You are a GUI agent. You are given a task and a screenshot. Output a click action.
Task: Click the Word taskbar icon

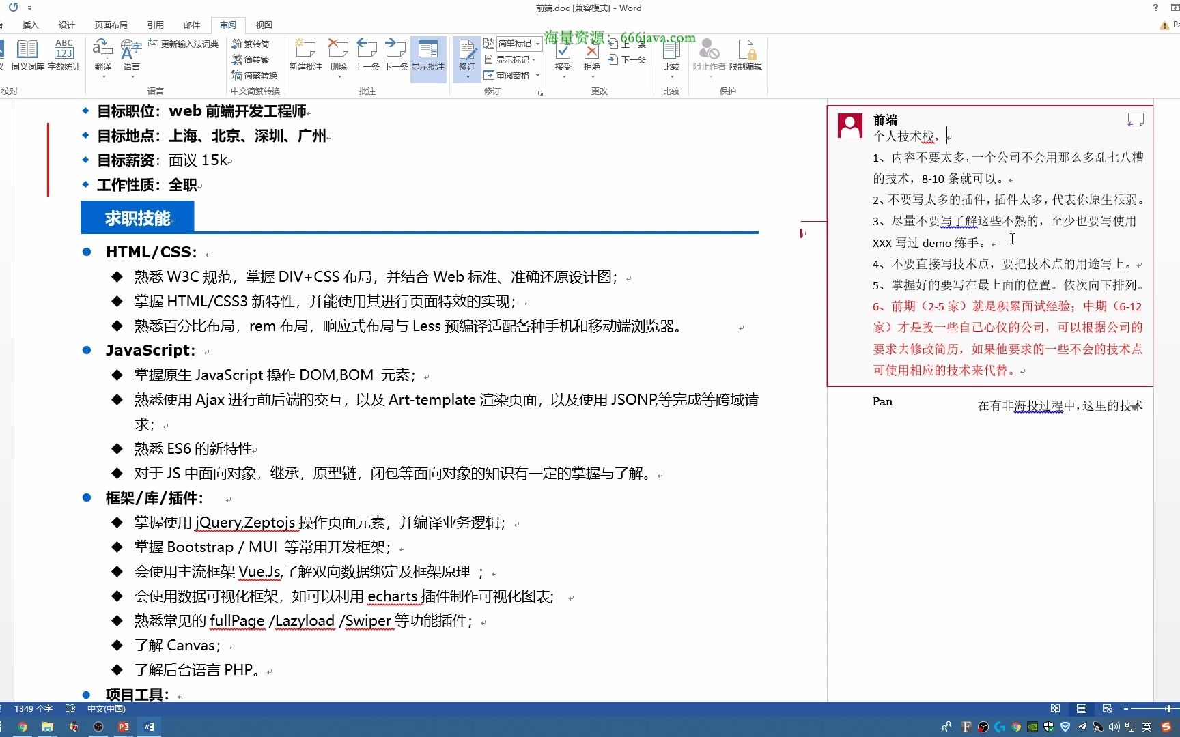[149, 727]
